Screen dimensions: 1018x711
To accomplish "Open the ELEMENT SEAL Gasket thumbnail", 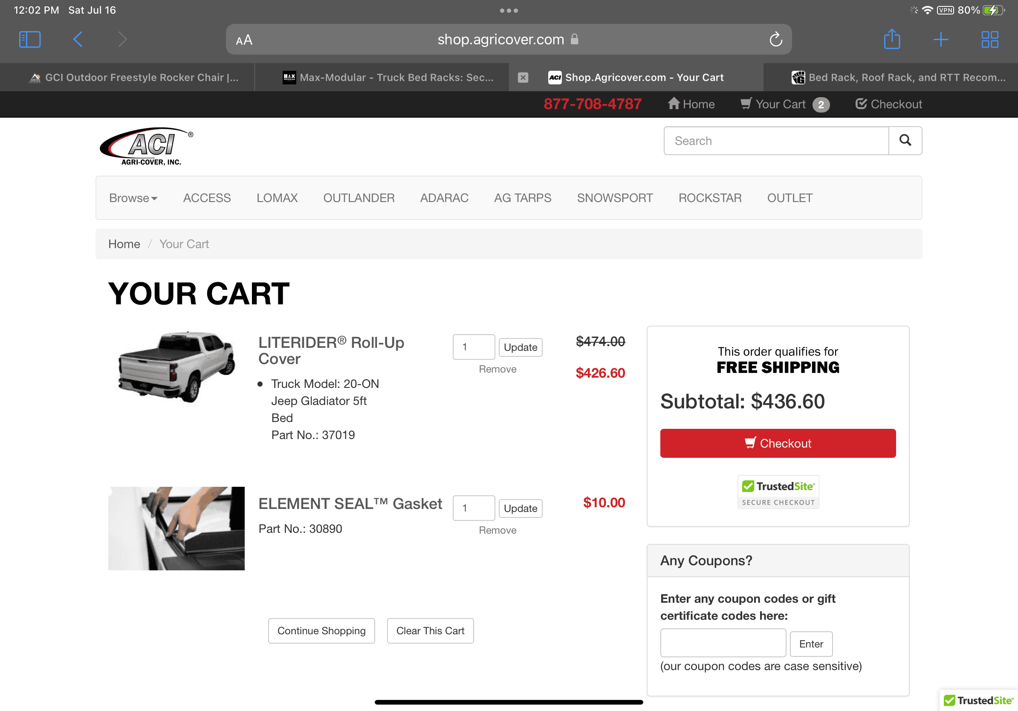I will 176,529.
